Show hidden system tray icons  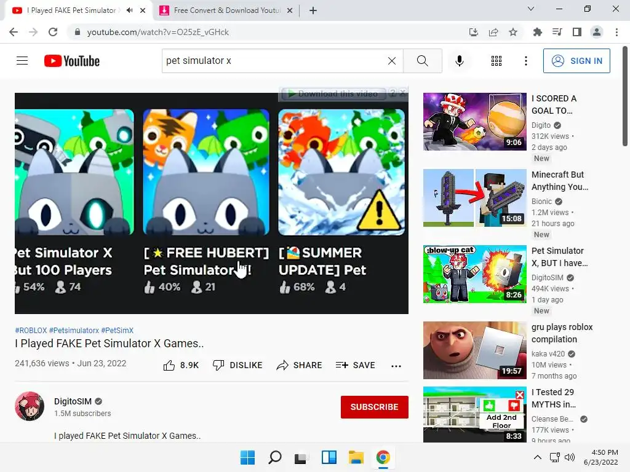point(538,457)
